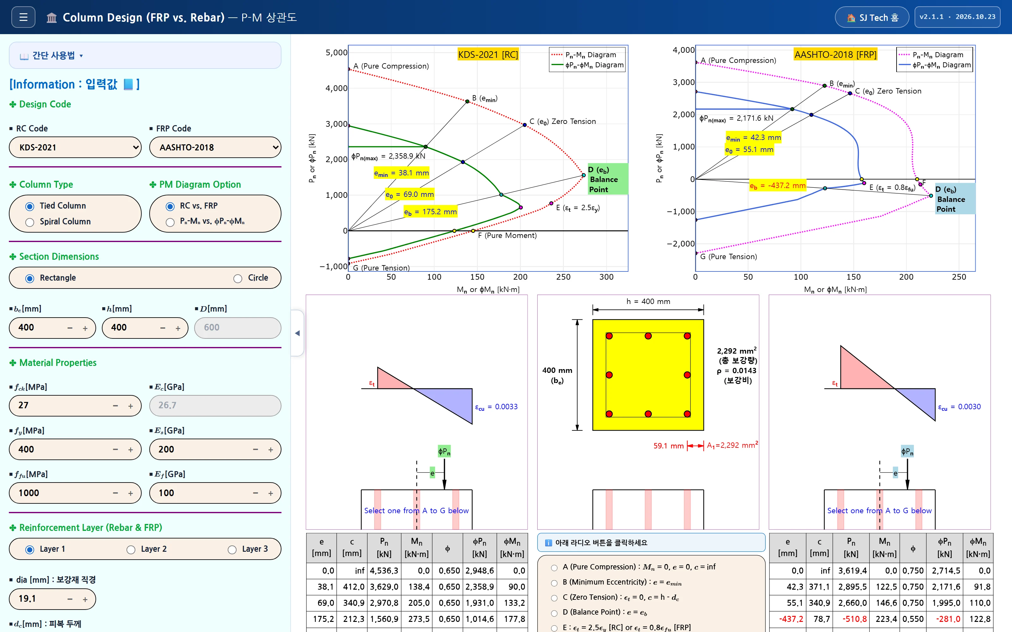The image size is (1012, 632).
Task: Collapse the side panel arrow handle
Action: (297, 333)
